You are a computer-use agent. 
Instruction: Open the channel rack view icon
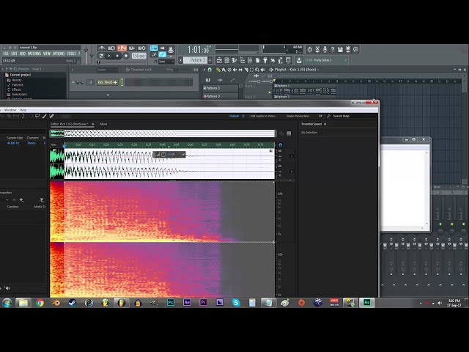point(226,60)
